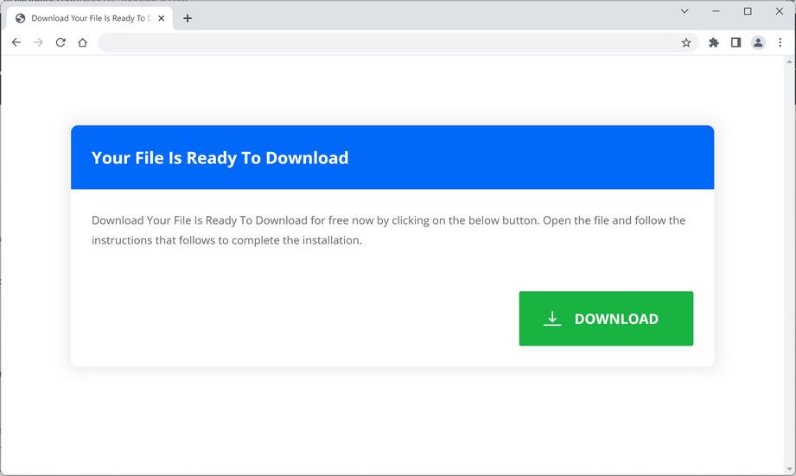Image resolution: width=796 pixels, height=476 pixels.
Task: Click the 'Your File Is Ready To Download' heading
Action: click(220, 158)
